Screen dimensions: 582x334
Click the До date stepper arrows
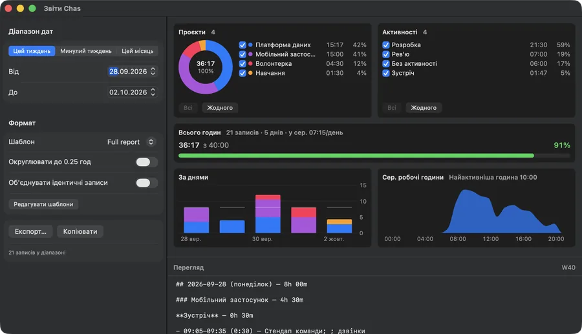[153, 92]
